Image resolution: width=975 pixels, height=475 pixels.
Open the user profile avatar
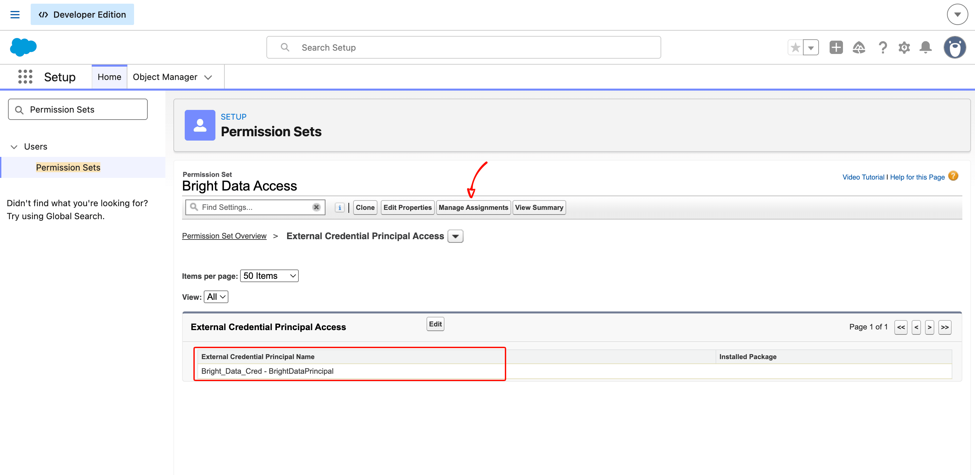coord(955,48)
